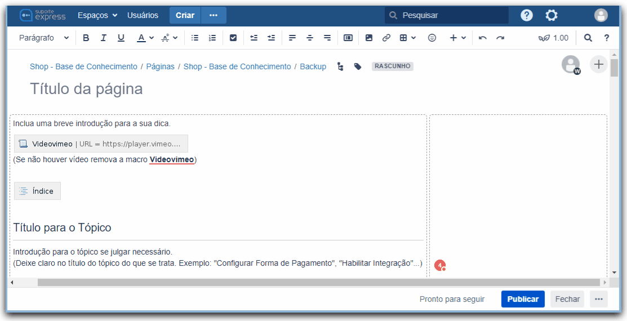The width and height of the screenshot is (627, 321).
Task: Toggle underline formatting
Action: [121, 38]
